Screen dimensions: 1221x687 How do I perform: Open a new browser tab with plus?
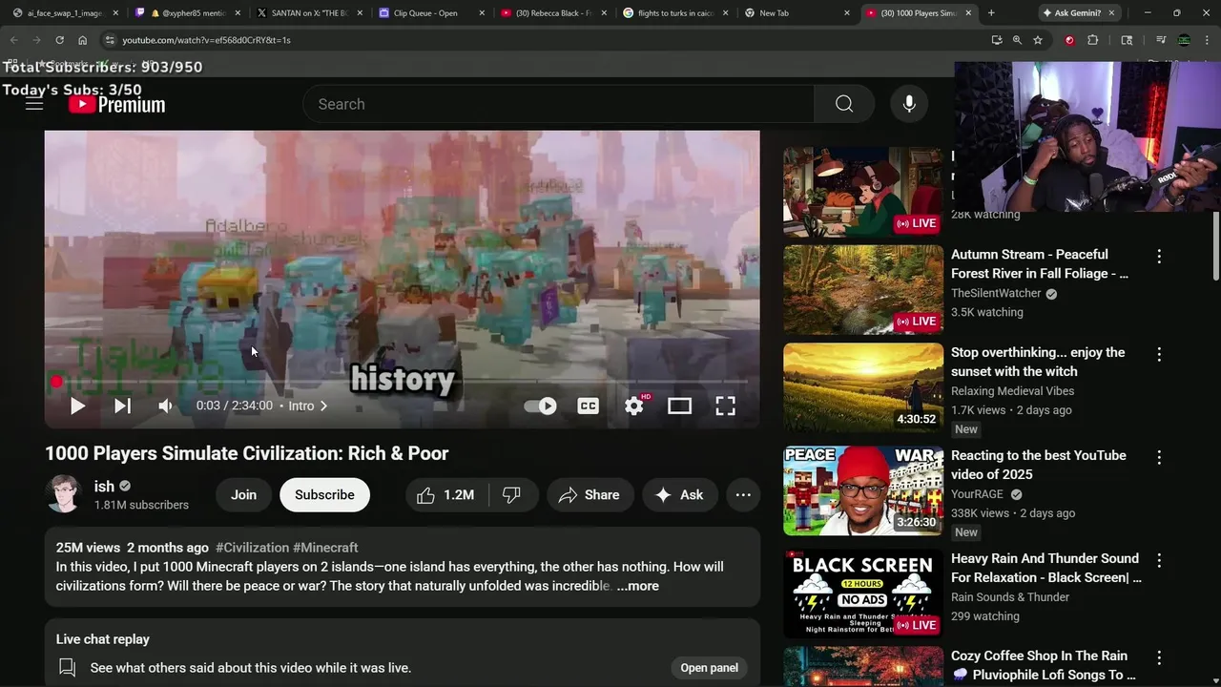click(x=991, y=13)
